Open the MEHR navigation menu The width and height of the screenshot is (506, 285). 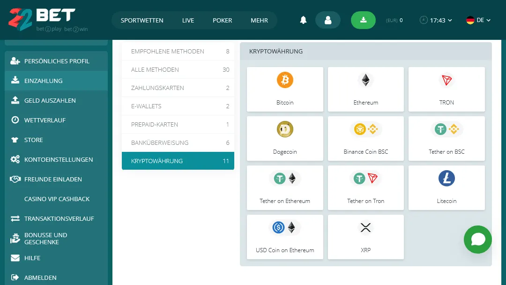[x=259, y=20]
